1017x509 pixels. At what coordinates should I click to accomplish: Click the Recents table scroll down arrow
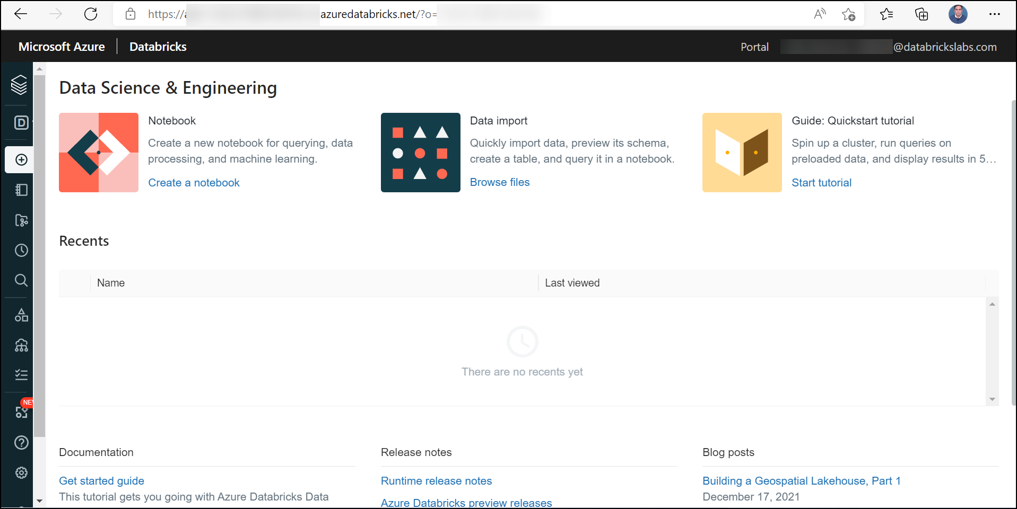click(992, 399)
